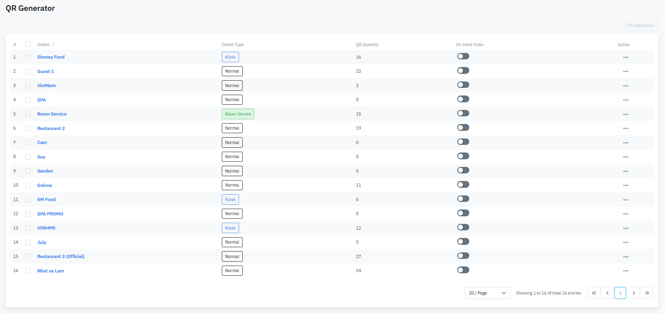This screenshot has width=665, height=313.
Task: Sort the table by Outlet column
Action: (x=53, y=45)
